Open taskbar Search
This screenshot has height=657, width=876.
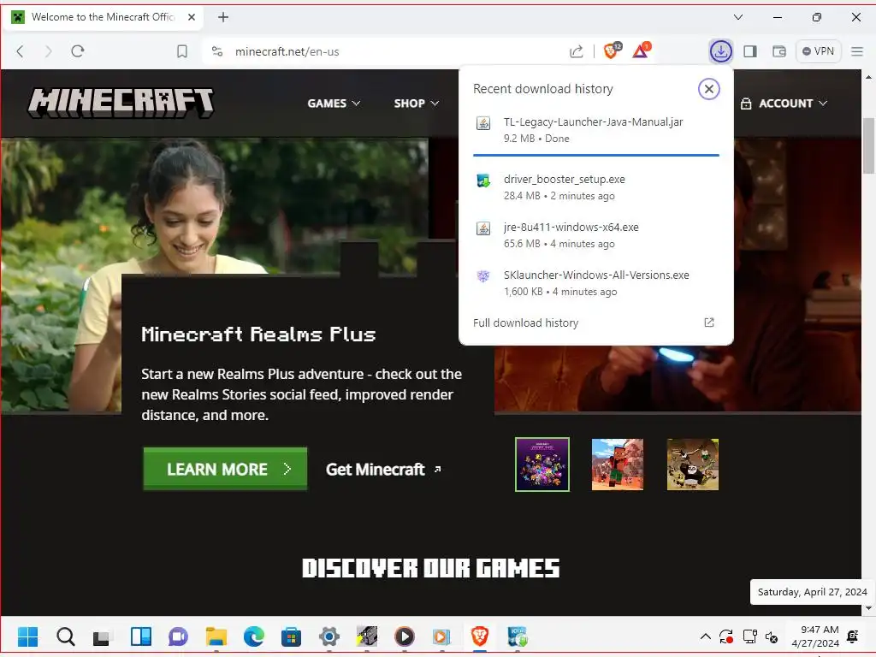65,636
